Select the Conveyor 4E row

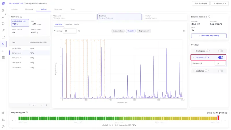coord(30,48)
